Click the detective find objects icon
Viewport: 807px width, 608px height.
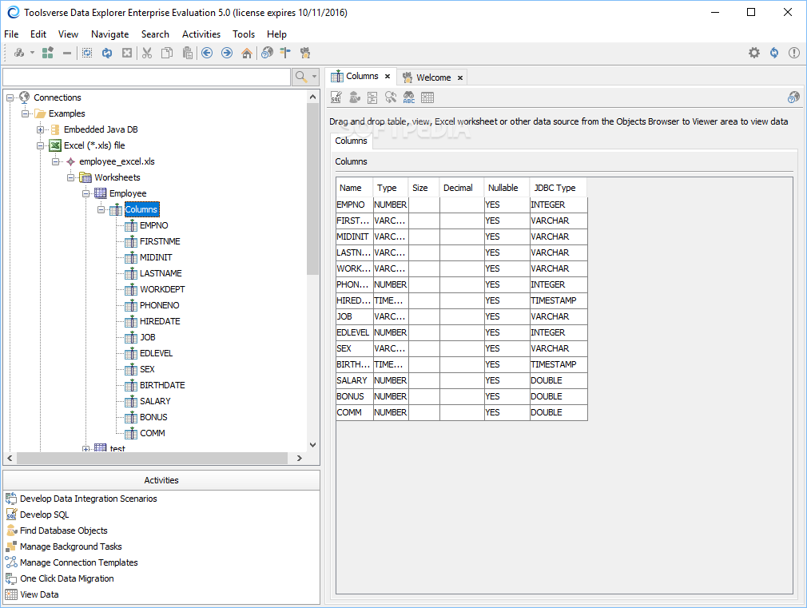(x=355, y=97)
